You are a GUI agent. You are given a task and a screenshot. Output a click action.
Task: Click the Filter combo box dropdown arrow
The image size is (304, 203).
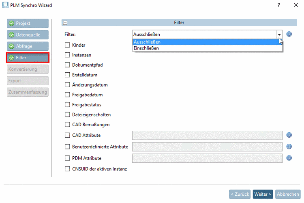click(x=279, y=35)
